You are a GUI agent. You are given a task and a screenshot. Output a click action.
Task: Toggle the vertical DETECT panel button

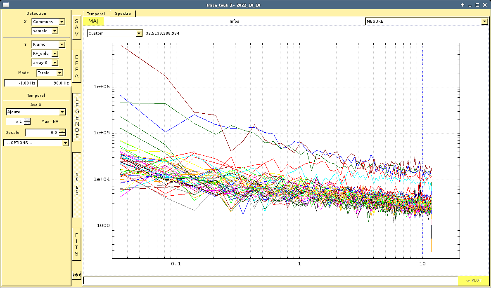coord(77,185)
